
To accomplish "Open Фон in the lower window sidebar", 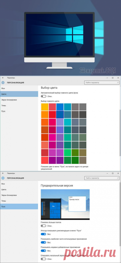I will pos(19,184).
